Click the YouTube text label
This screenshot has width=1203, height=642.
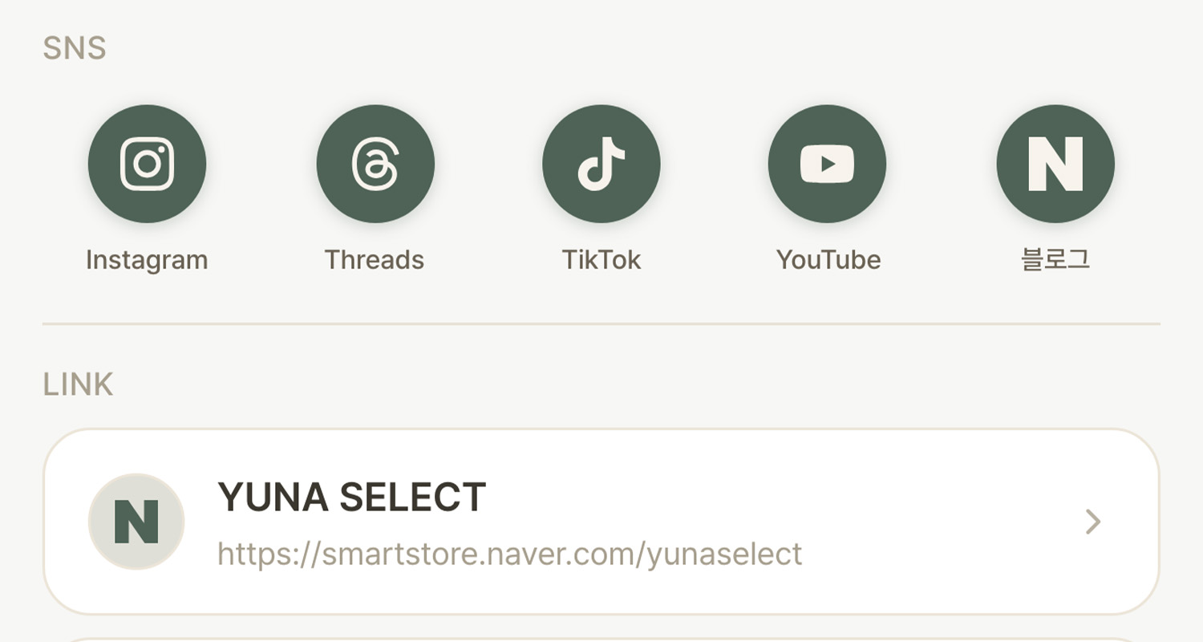tap(828, 260)
